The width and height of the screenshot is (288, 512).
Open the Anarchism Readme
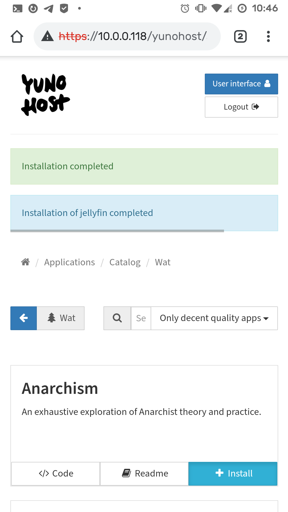144,474
